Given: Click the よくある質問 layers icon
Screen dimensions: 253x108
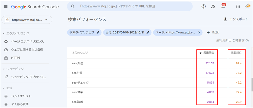Looking at the screenshot, I should click(6, 104).
